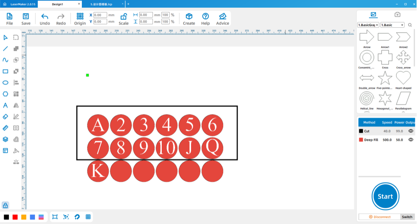Add a new tab with plus
This screenshot has height=224, width=417.
128,4
